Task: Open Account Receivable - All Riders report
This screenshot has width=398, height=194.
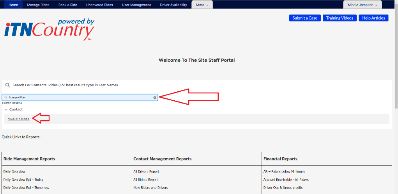Action: point(286,180)
